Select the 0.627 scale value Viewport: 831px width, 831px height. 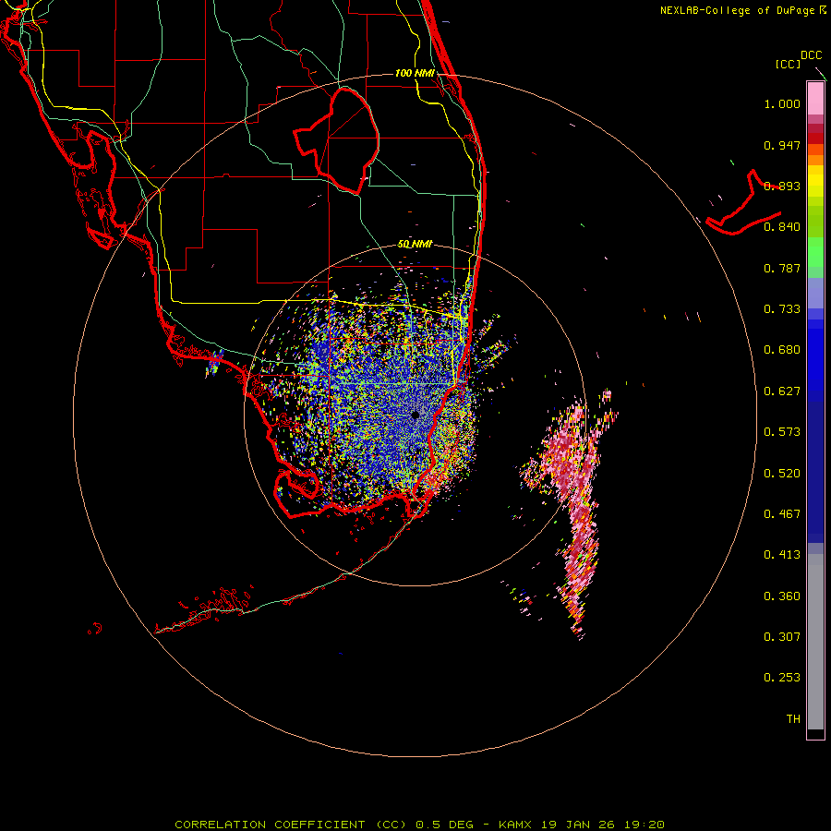[782, 391]
